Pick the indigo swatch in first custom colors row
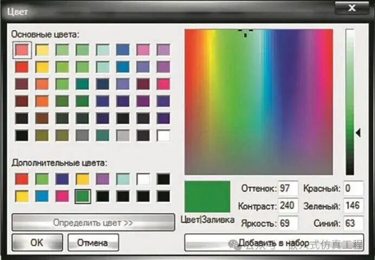 (62, 179)
